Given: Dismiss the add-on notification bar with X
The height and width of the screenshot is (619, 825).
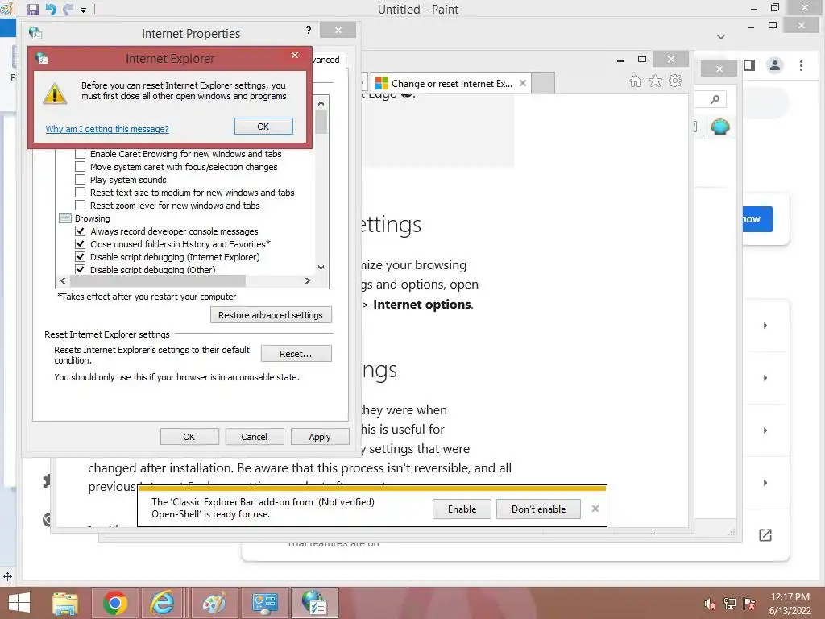Looking at the screenshot, I should 595,509.
